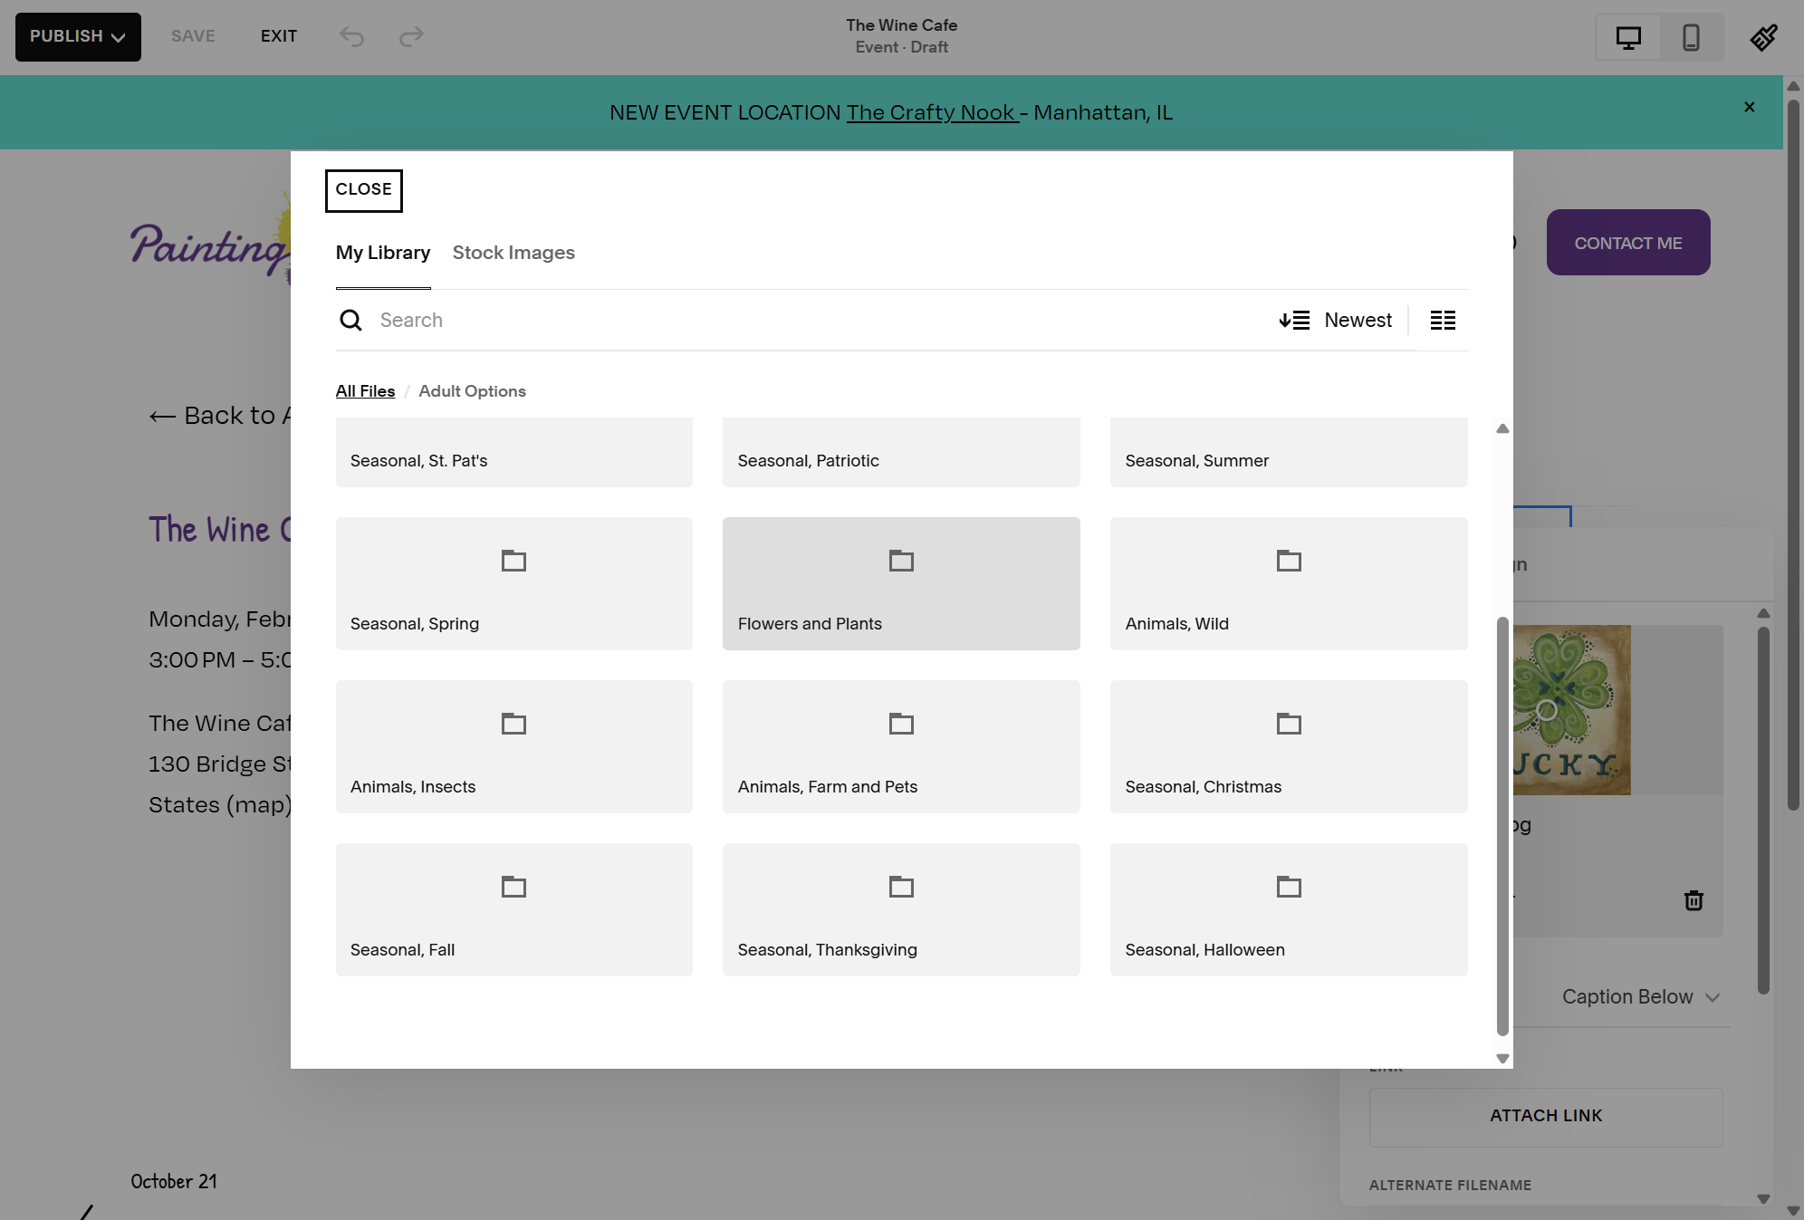Screen dimensions: 1804x1220
Task: Open Seasonal, Halloween folder
Action: click(1289, 909)
